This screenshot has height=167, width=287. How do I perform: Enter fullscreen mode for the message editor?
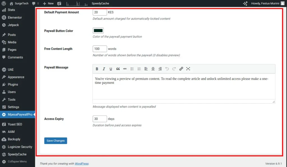point(188,69)
